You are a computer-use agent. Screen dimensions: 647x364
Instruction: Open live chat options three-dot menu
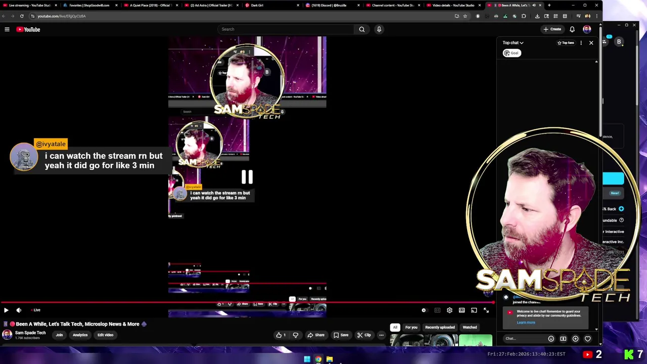pos(581,43)
